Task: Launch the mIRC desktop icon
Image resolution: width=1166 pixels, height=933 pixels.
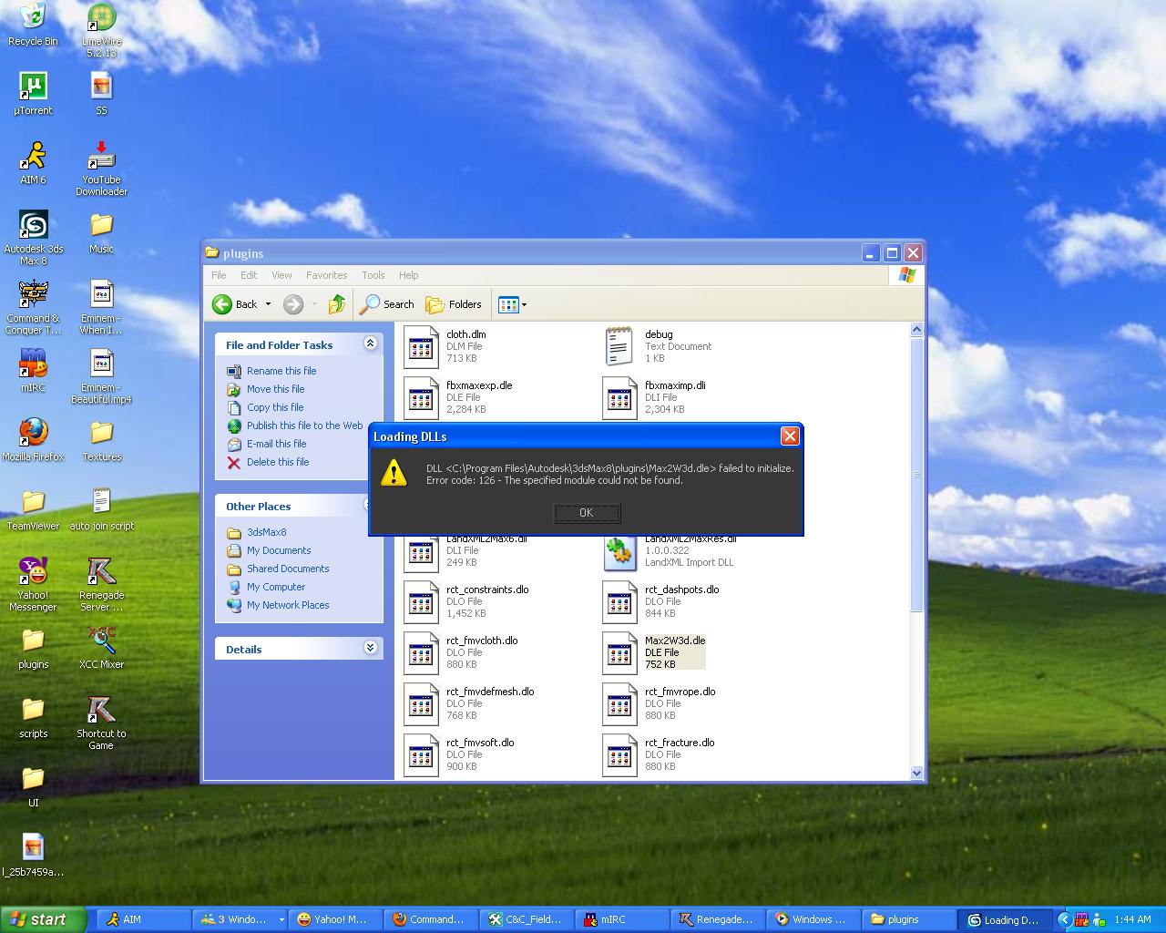Action: coord(34,365)
